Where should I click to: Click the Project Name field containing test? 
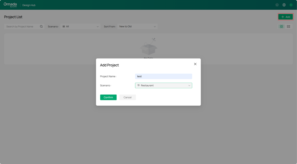pyautogui.click(x=163, y=76)
